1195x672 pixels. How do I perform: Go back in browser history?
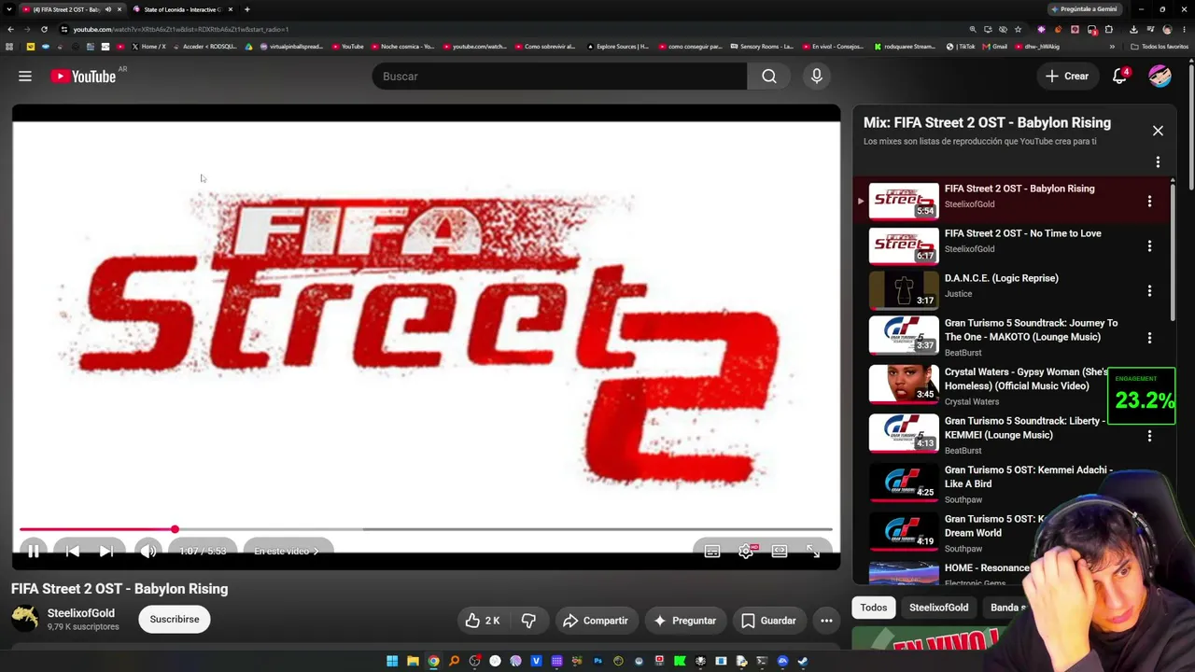pyautogui.click(x=10, y=29)
